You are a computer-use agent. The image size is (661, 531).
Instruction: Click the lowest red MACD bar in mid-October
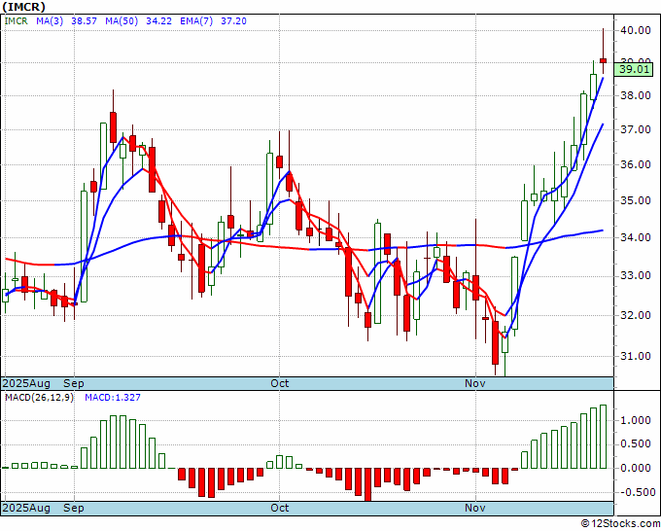[368, 484]
